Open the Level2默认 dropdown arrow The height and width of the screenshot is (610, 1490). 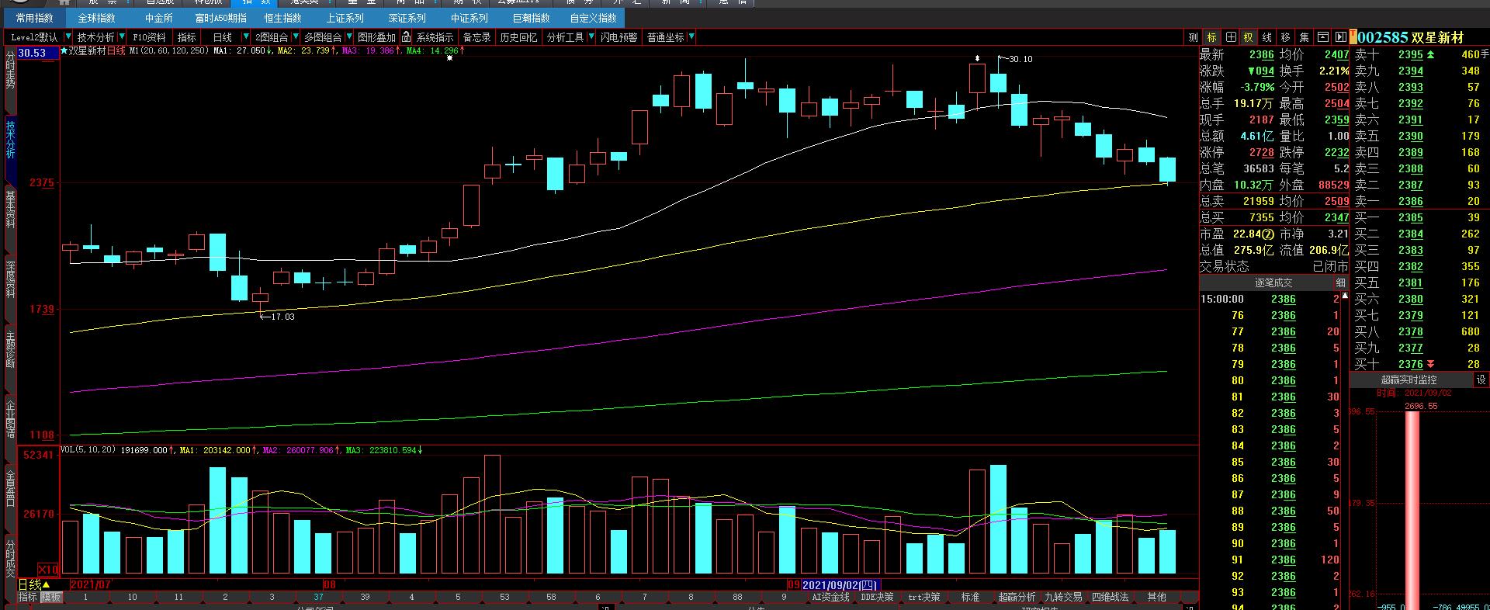click(68, 37)
